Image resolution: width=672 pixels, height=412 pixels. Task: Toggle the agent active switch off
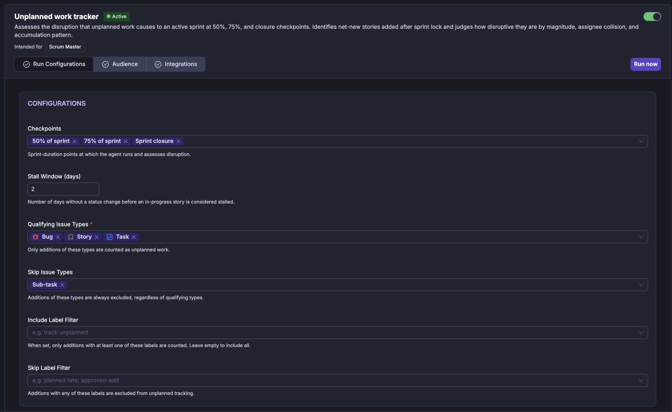[652, 16]
